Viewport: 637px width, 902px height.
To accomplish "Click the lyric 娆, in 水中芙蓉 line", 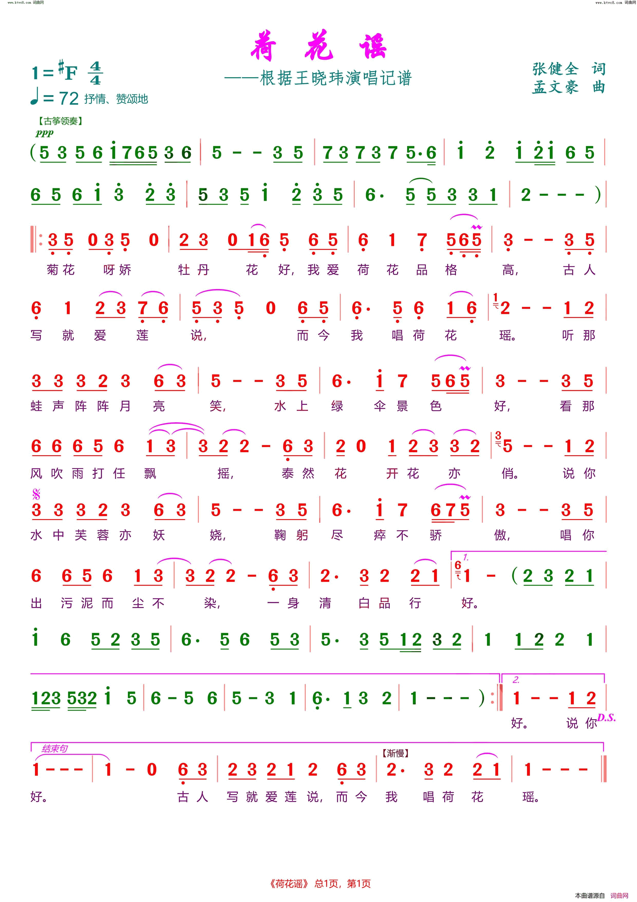I will [x=218, y=535].
